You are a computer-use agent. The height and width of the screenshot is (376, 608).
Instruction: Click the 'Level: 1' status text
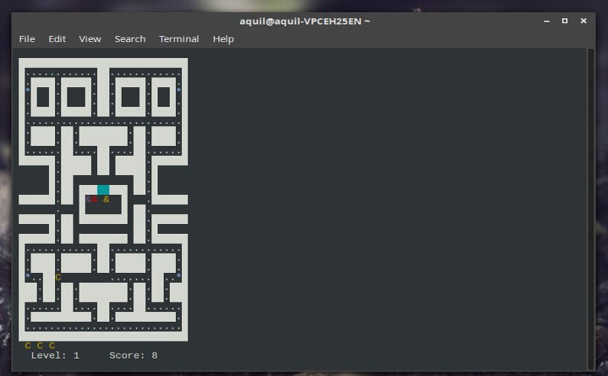click(x=56, y=355)
